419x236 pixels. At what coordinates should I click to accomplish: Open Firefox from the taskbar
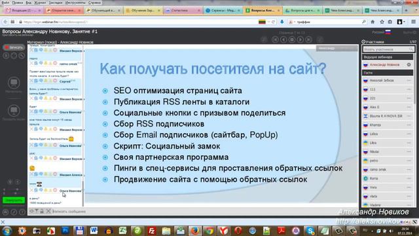(195, 230)
